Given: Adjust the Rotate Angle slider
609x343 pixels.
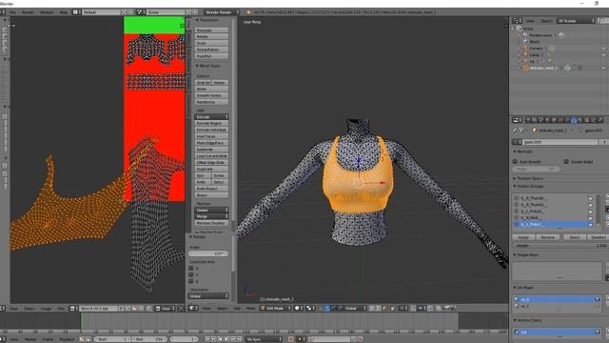Looking at the screenshot, I should (208, 253).
